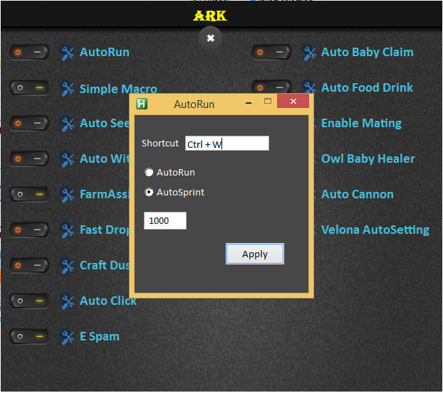Click the green H icon in AutoRun dialog

pos(142,104)
